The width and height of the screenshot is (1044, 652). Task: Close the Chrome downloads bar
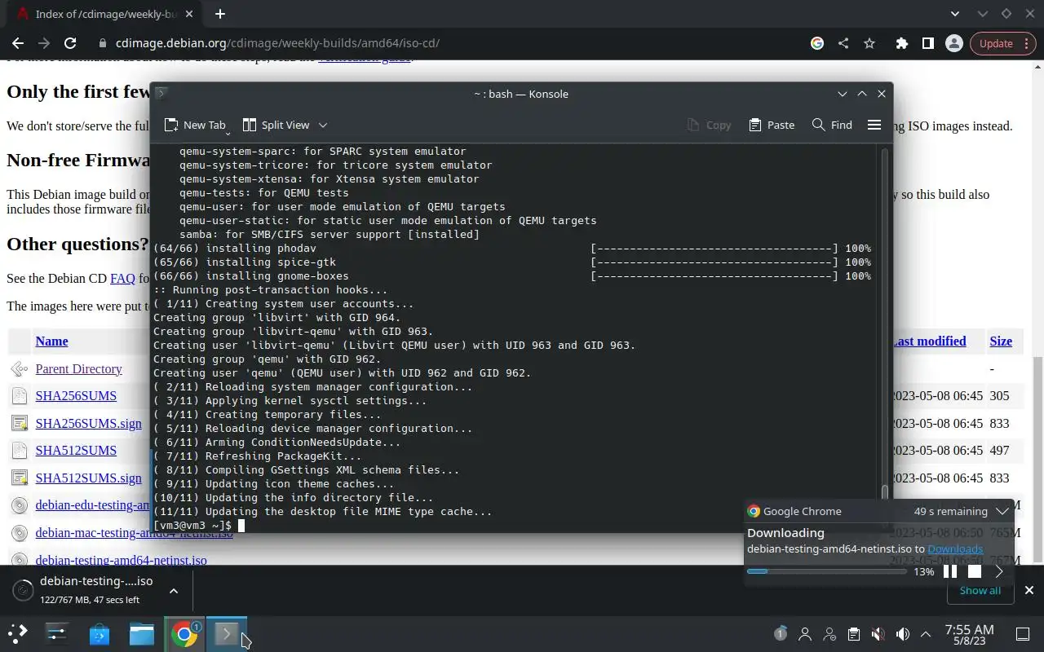click(x=1029, y=590)
